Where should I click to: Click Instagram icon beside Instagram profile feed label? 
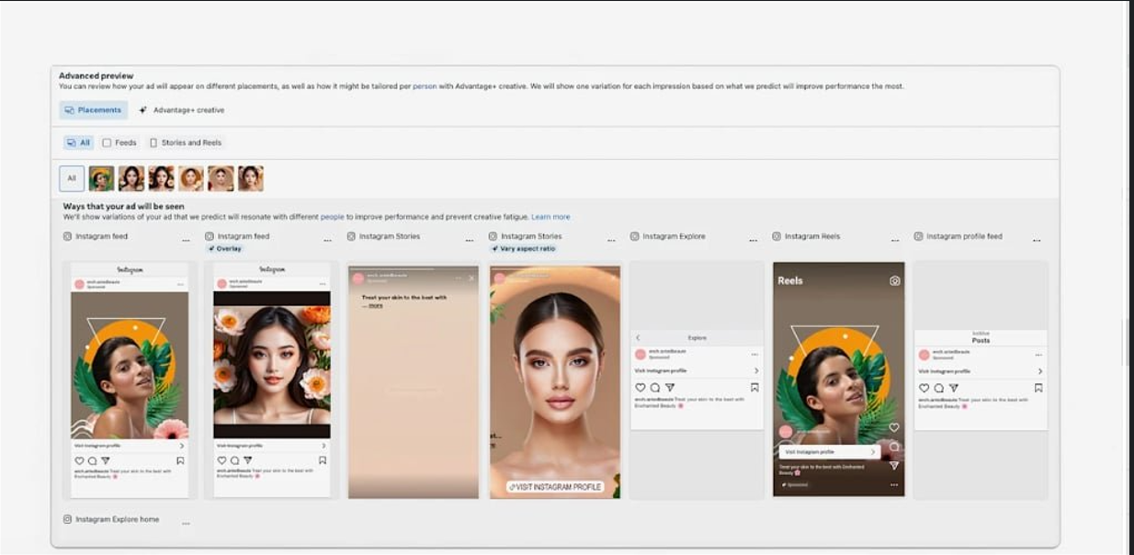coord(918,236)
